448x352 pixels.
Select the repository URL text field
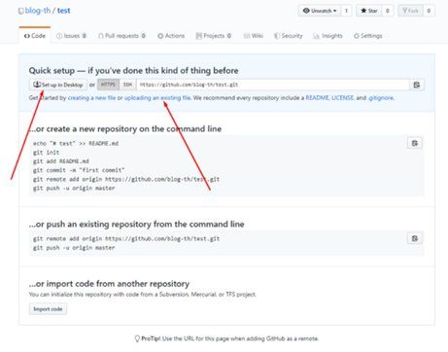pos(273,85)
